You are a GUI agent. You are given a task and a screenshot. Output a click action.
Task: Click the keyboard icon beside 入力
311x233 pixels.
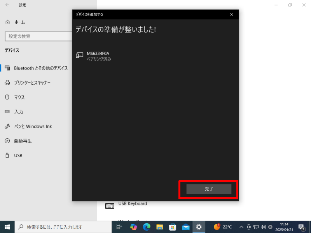(x=7, y=111)
